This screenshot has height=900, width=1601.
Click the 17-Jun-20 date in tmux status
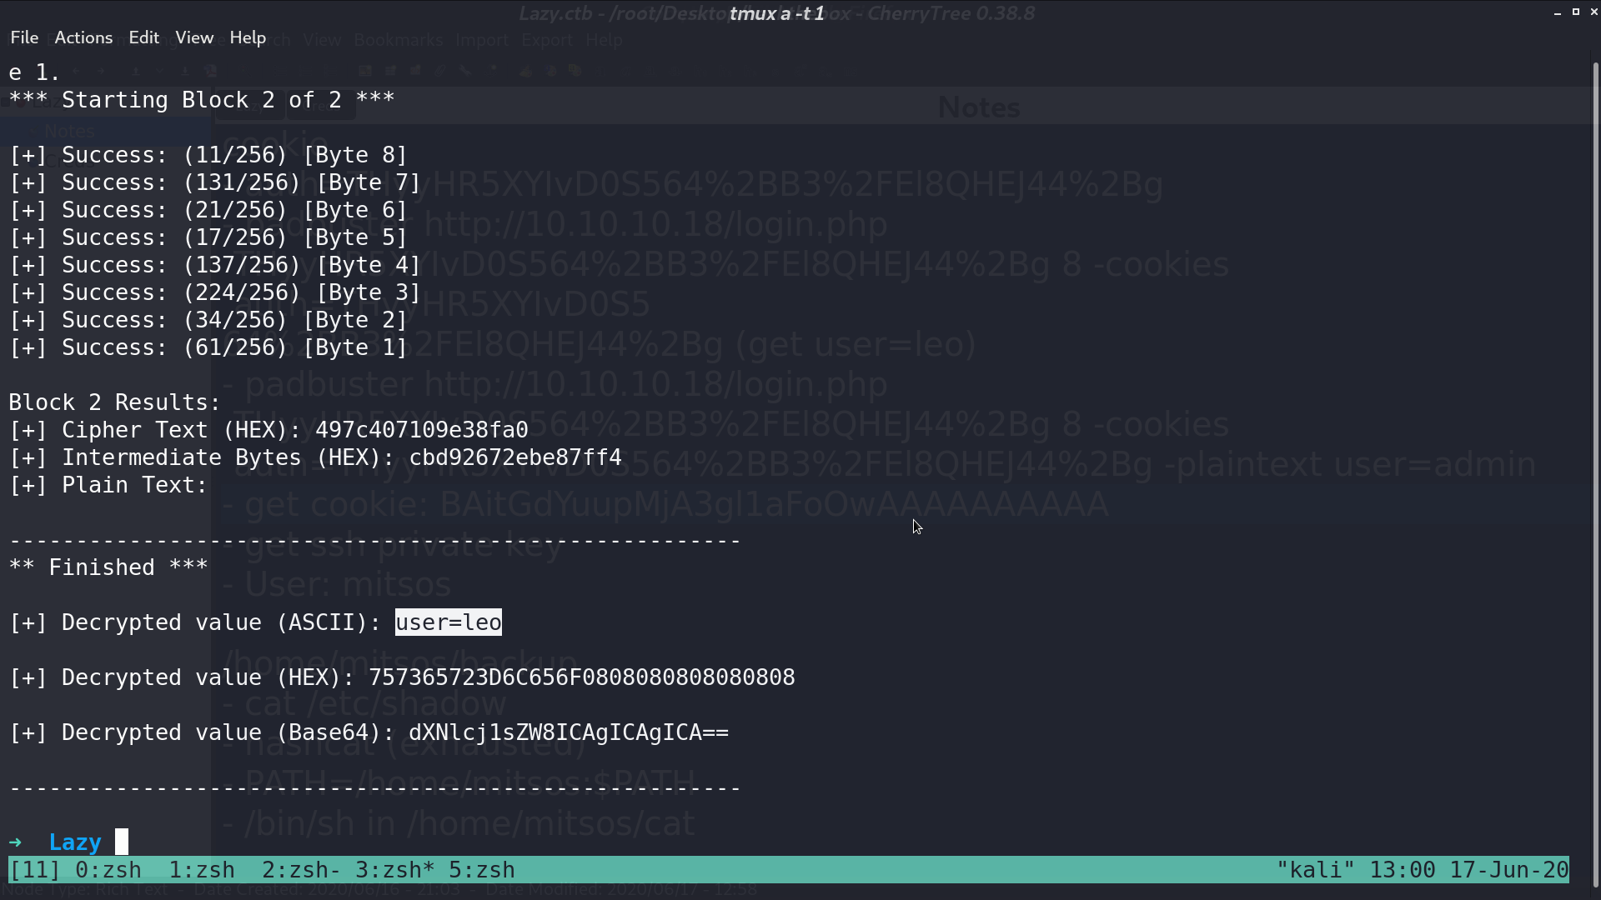[x=1509, y=870]
